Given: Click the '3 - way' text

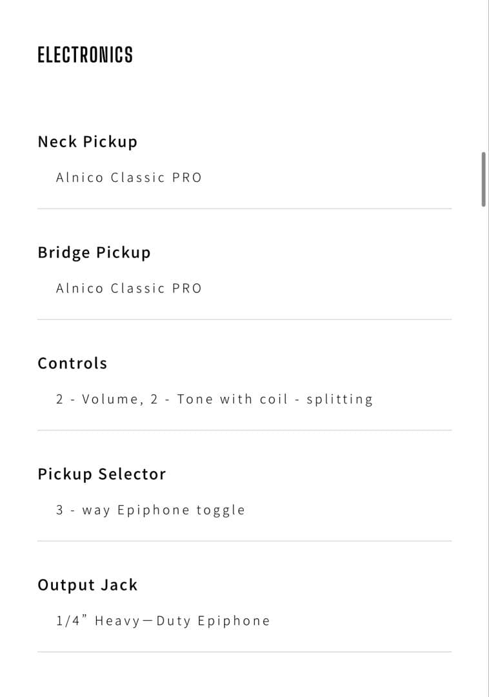Looking at the screenshot, I should tap(83, 510).
